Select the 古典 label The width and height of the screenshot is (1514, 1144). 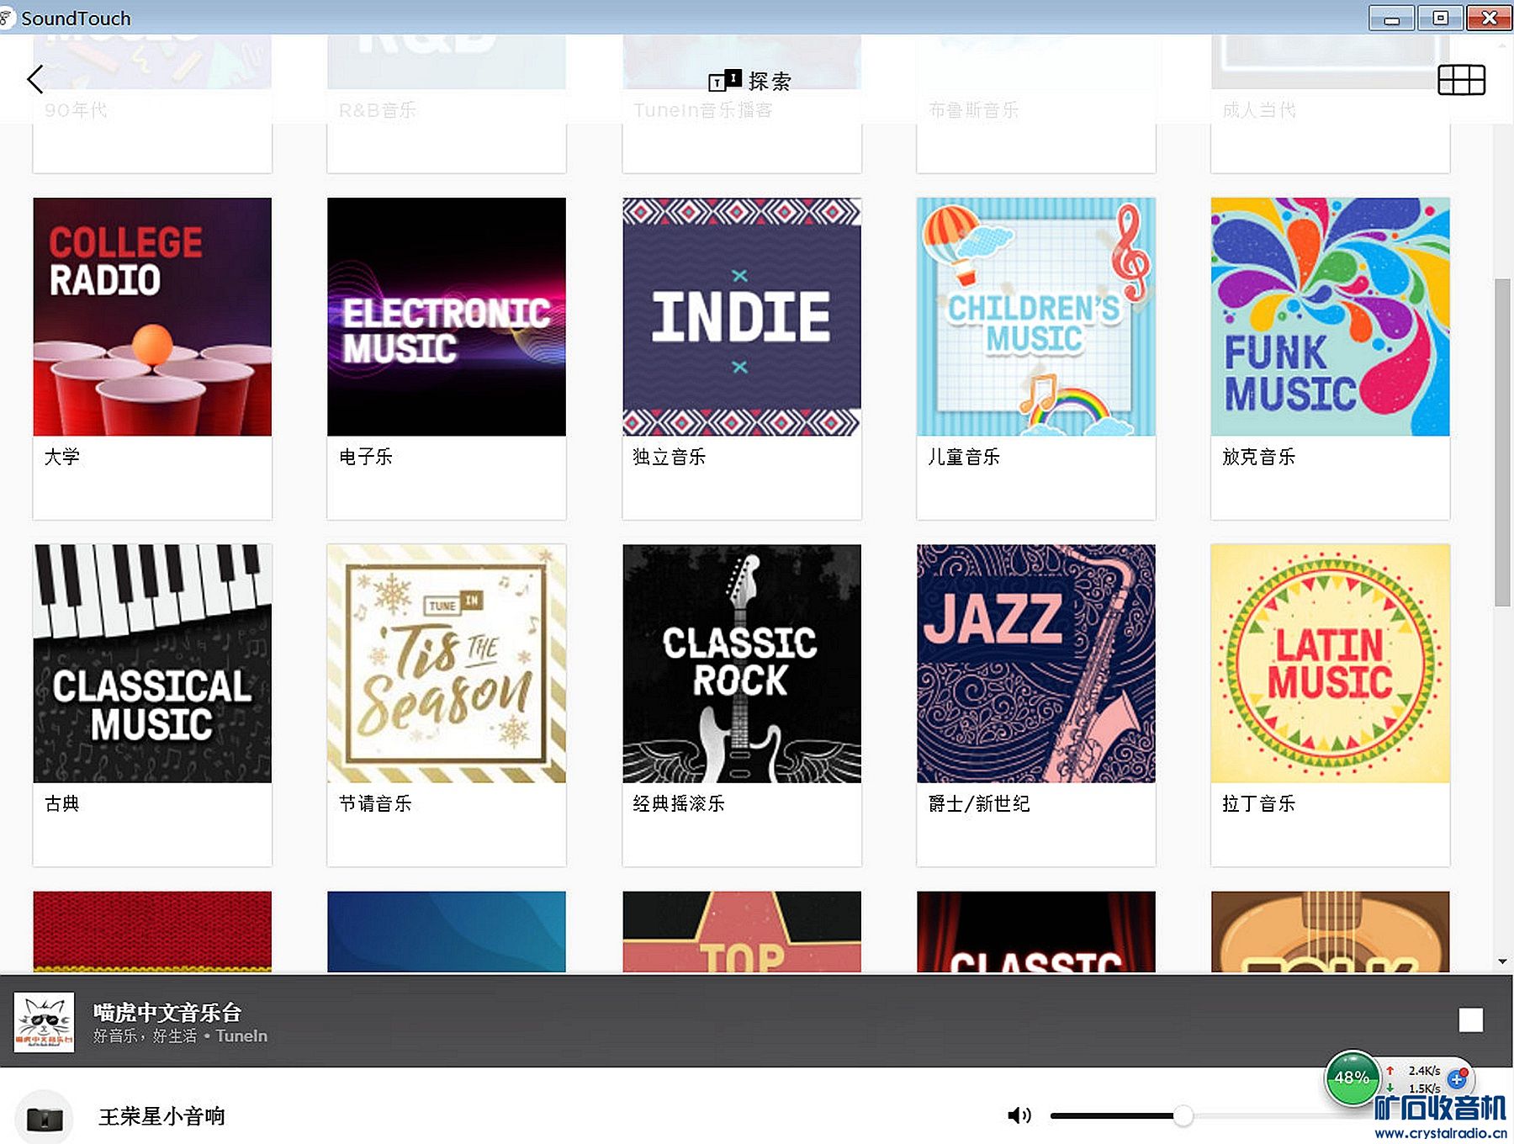point(62,803)
